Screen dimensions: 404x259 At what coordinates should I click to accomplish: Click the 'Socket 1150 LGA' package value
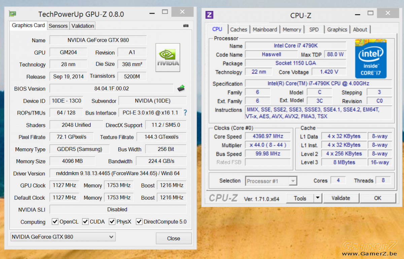point(296,63)
